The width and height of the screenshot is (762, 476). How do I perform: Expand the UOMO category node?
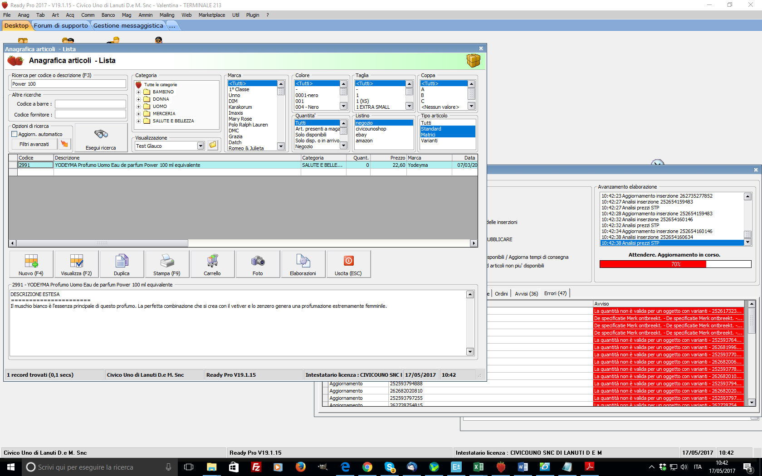[x=138, y=107]
